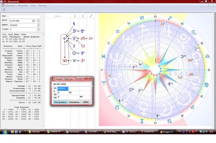Viewport: 216px width, 143px height.
Task: Switch to the ПИФАГОР taskbar item
Action: [x=55, y=132]
